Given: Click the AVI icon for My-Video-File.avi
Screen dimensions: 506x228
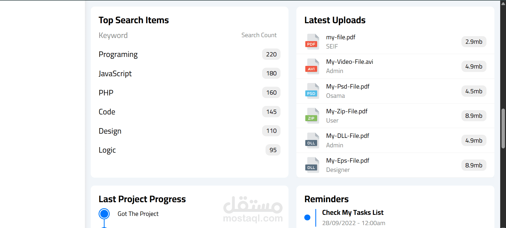Looking at the screenshot, I should point(312,66).
